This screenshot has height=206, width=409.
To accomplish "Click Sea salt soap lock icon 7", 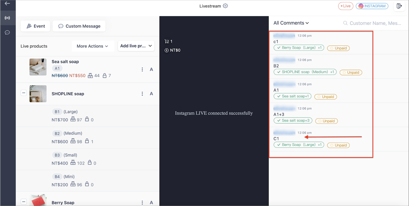I will click(x=105, y=75).
